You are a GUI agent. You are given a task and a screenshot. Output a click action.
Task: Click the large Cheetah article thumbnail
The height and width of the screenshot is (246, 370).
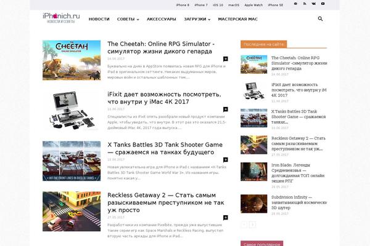(72, 60)
